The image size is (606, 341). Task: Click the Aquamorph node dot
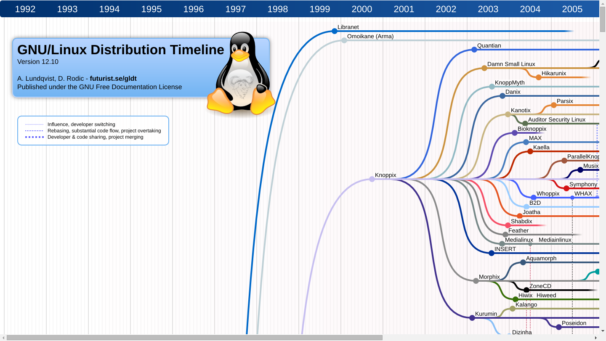click(523, 262)
